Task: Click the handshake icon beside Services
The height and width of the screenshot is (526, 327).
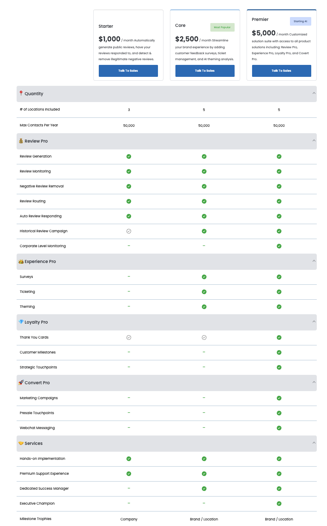Action: tap(21, 443)
